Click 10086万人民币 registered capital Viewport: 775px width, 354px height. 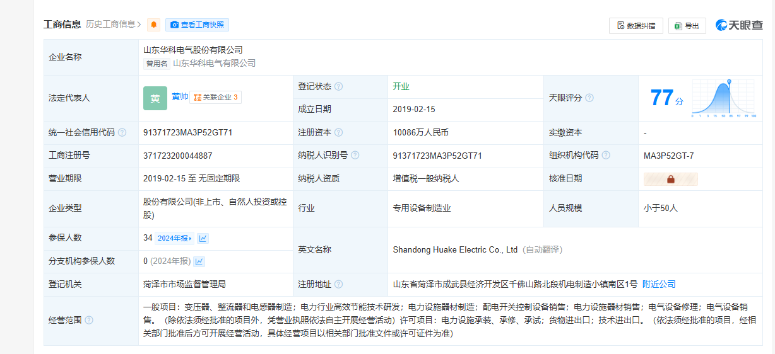pos(420,133)
